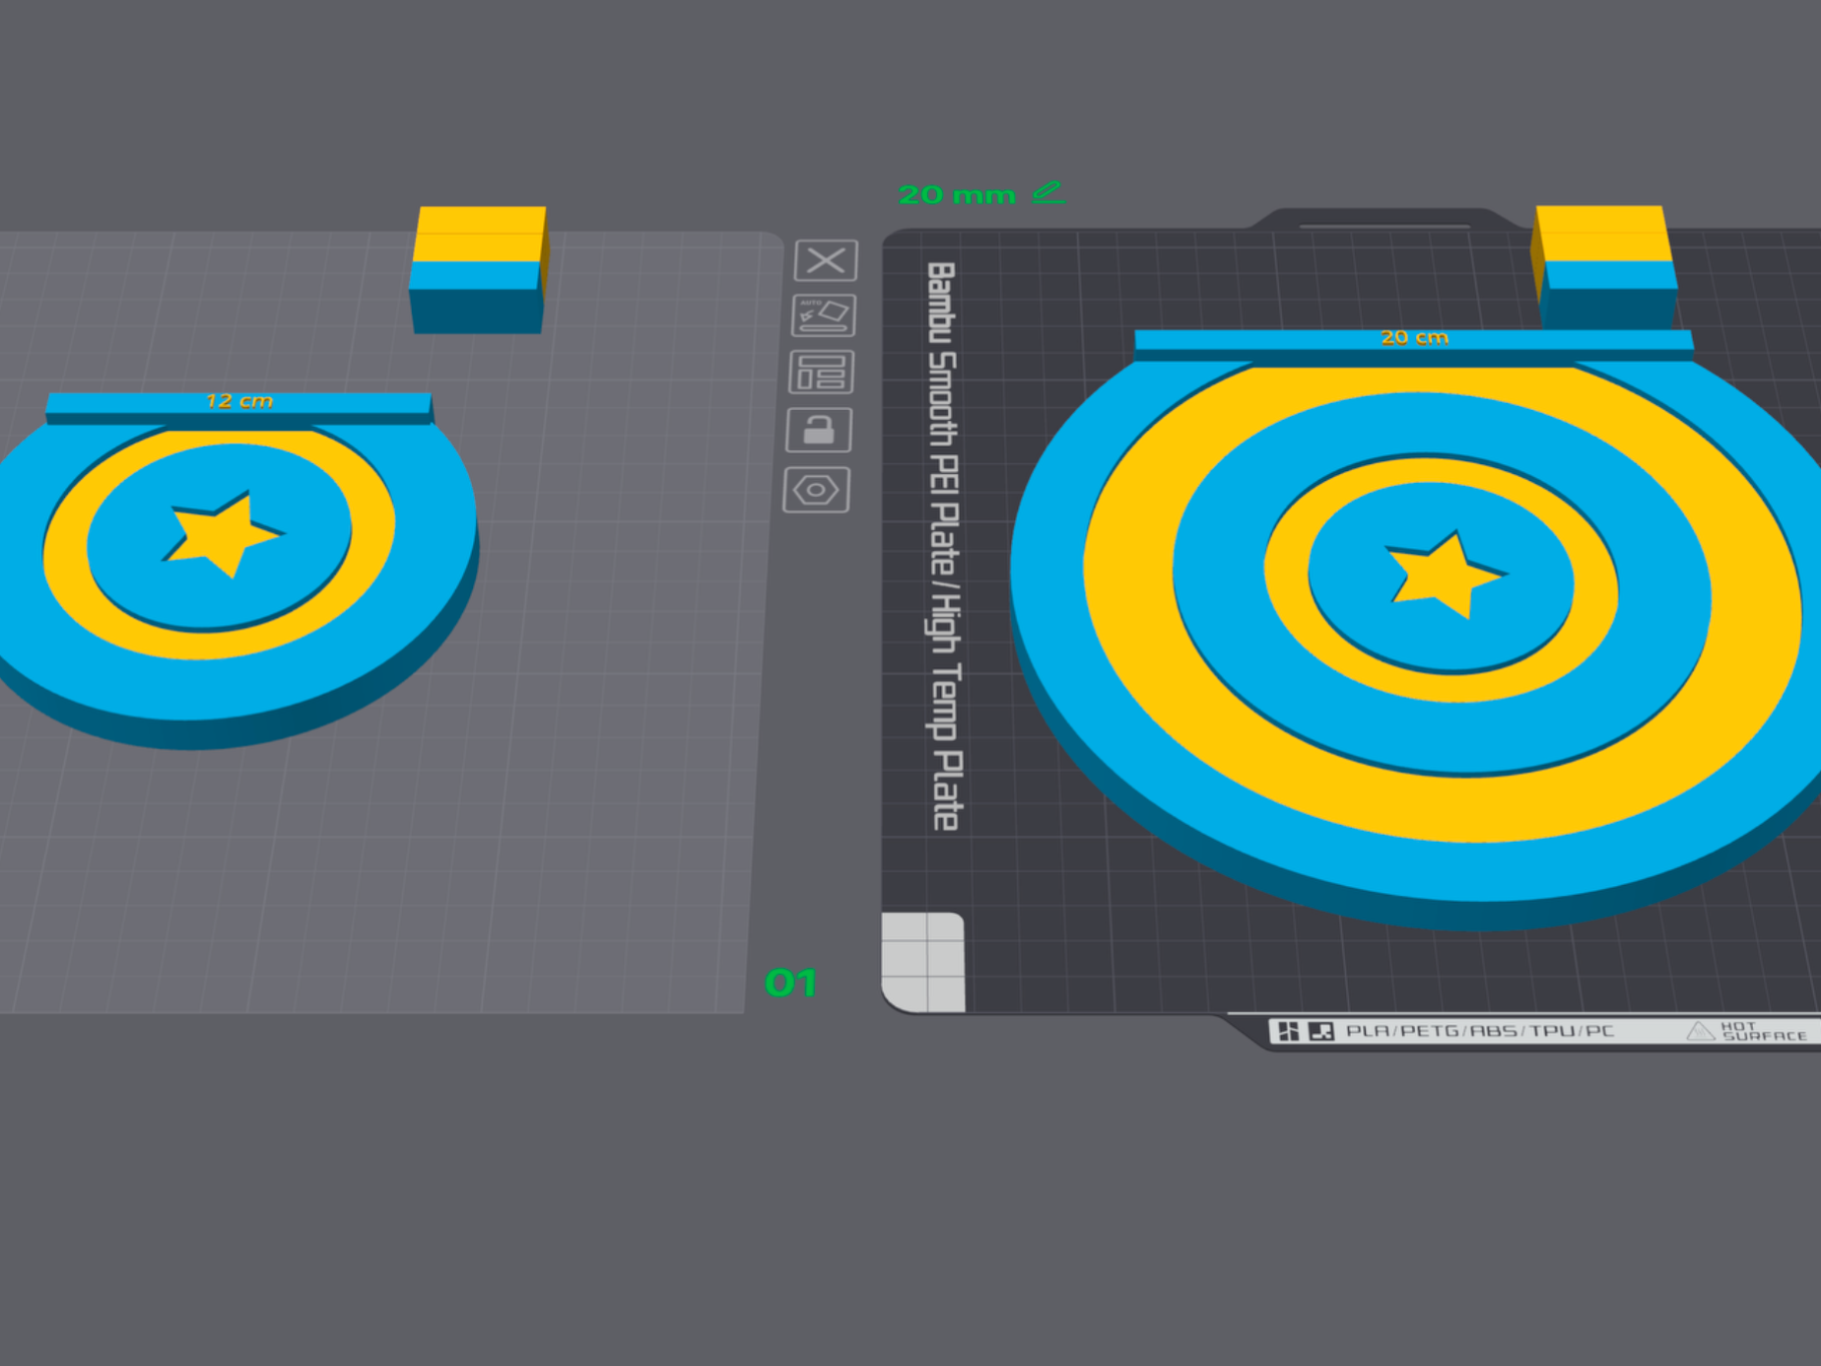
Task: Toggle the plate lock icon
Action: click(819, 430)
